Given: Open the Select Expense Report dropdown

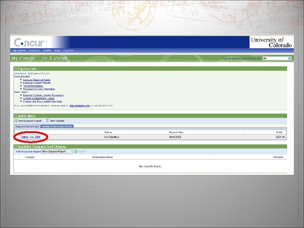Looking at the screenshot, I should tap(57, 152).
